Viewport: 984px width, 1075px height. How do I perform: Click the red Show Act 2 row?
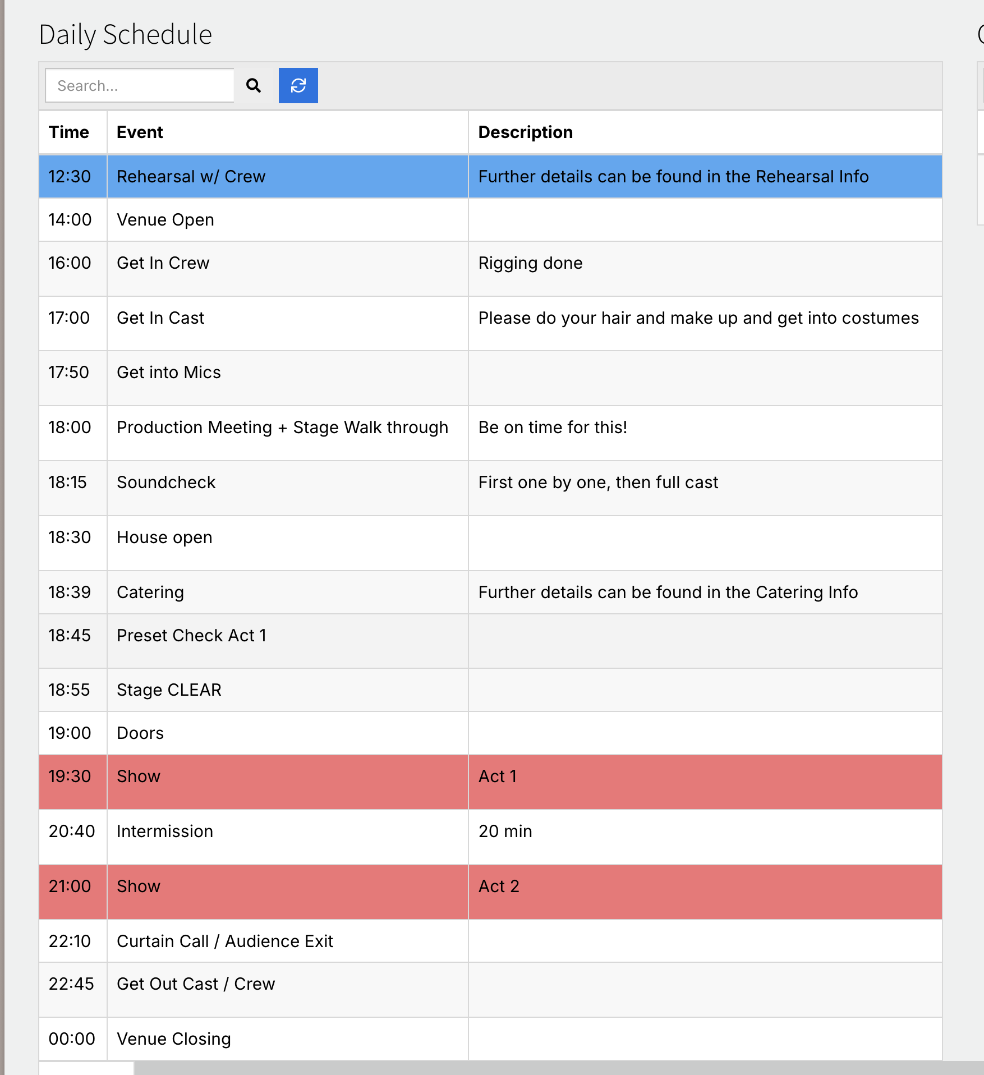pyautogui.click(x=490, y=892)
